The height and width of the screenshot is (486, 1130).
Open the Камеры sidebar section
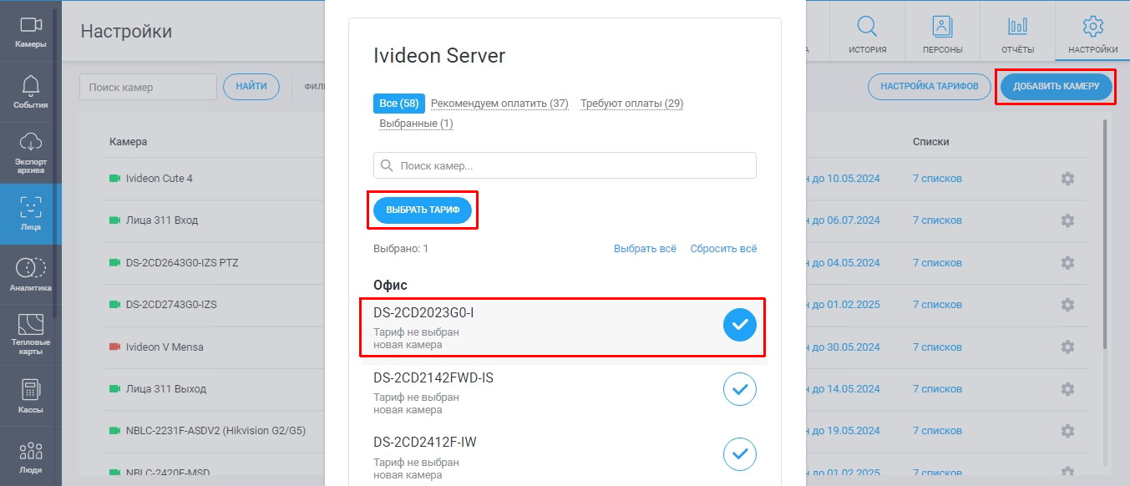pyautogui.click(x=31, y=32)
